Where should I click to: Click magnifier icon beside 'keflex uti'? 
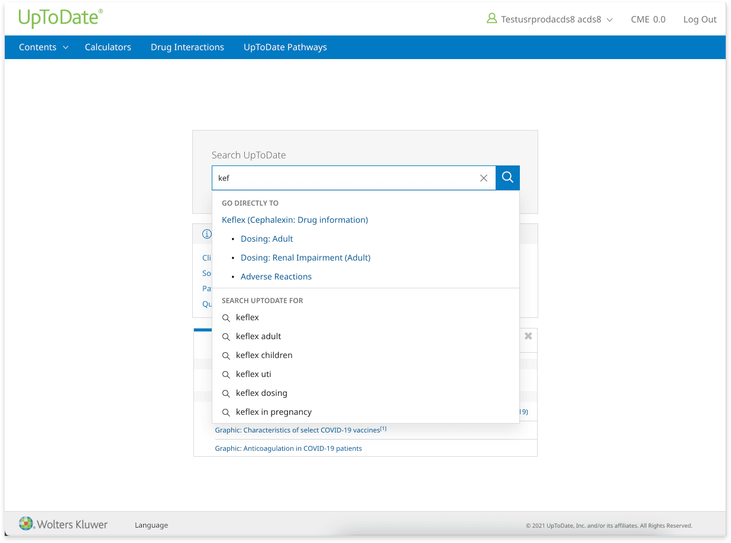tap(226, 375)
